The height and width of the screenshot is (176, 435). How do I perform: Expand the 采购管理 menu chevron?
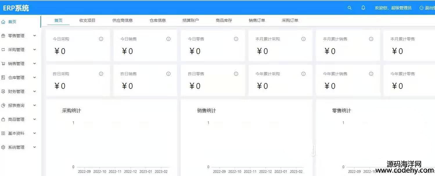35,50
